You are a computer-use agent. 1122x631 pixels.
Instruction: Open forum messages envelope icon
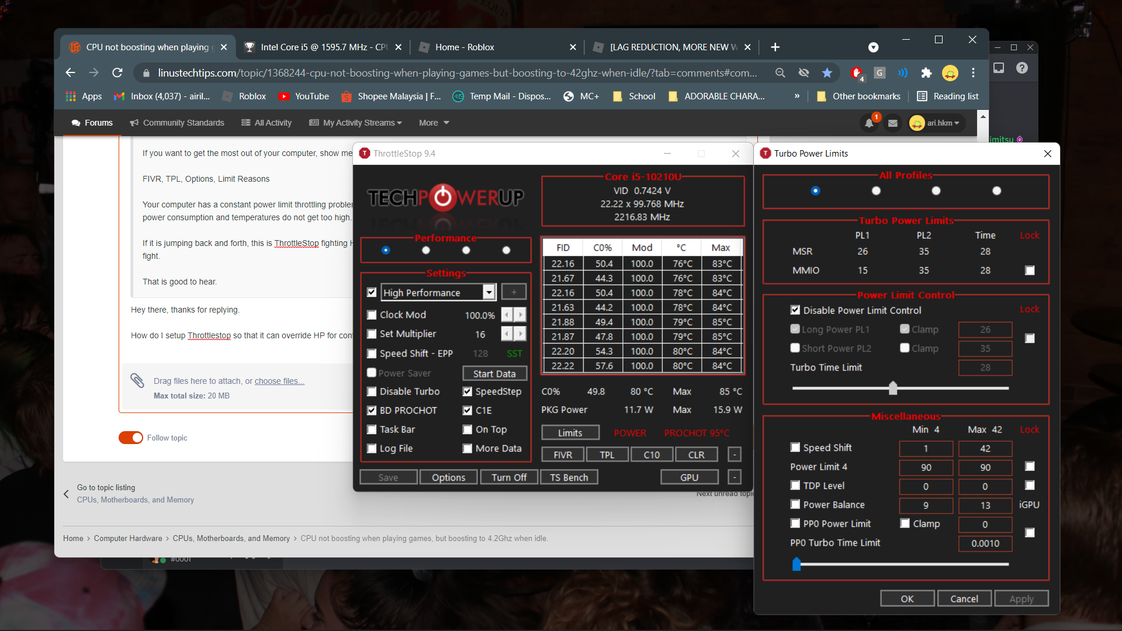pos(892,123)
